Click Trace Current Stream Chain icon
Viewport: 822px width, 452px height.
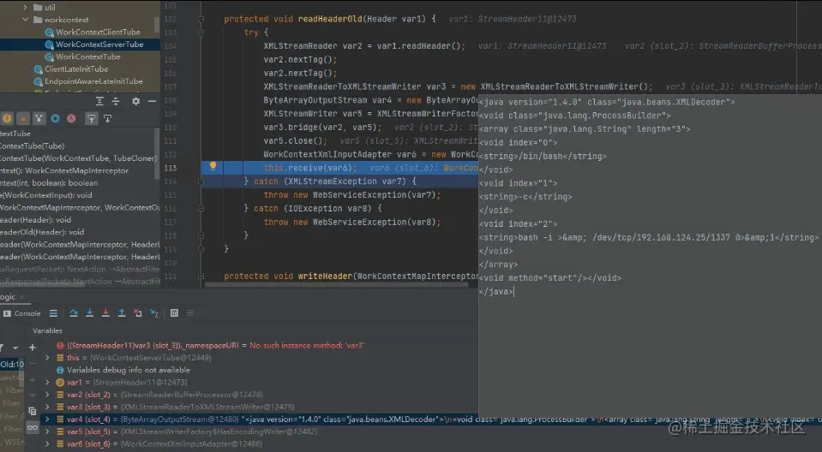point(190,313)
